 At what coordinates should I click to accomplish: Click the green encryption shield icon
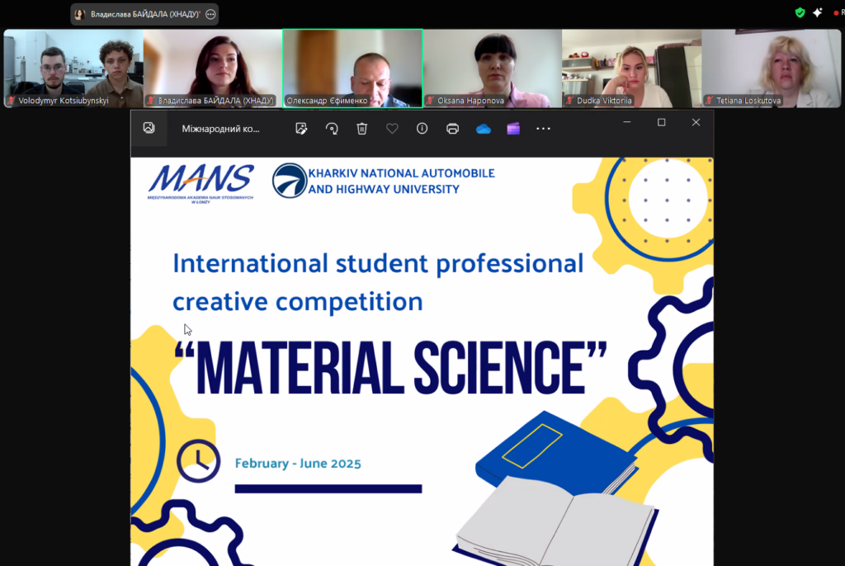pos(800,12)
